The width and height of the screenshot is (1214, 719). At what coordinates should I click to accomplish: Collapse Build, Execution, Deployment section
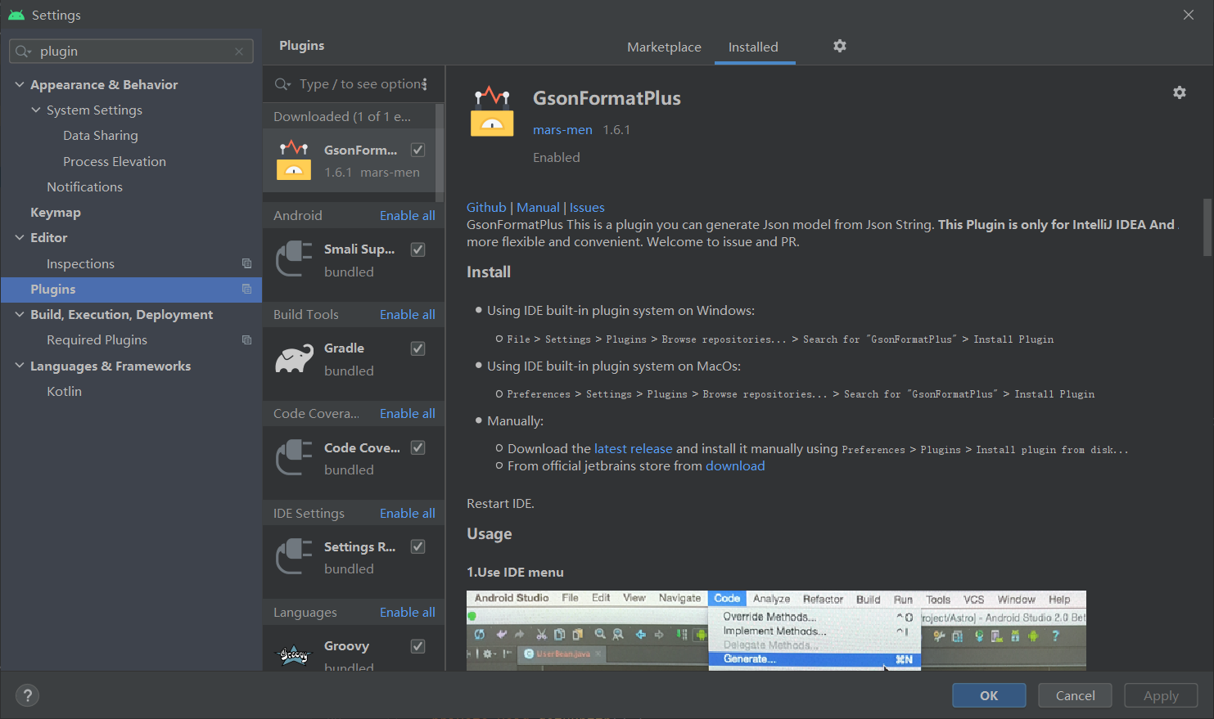click(20, 314)
